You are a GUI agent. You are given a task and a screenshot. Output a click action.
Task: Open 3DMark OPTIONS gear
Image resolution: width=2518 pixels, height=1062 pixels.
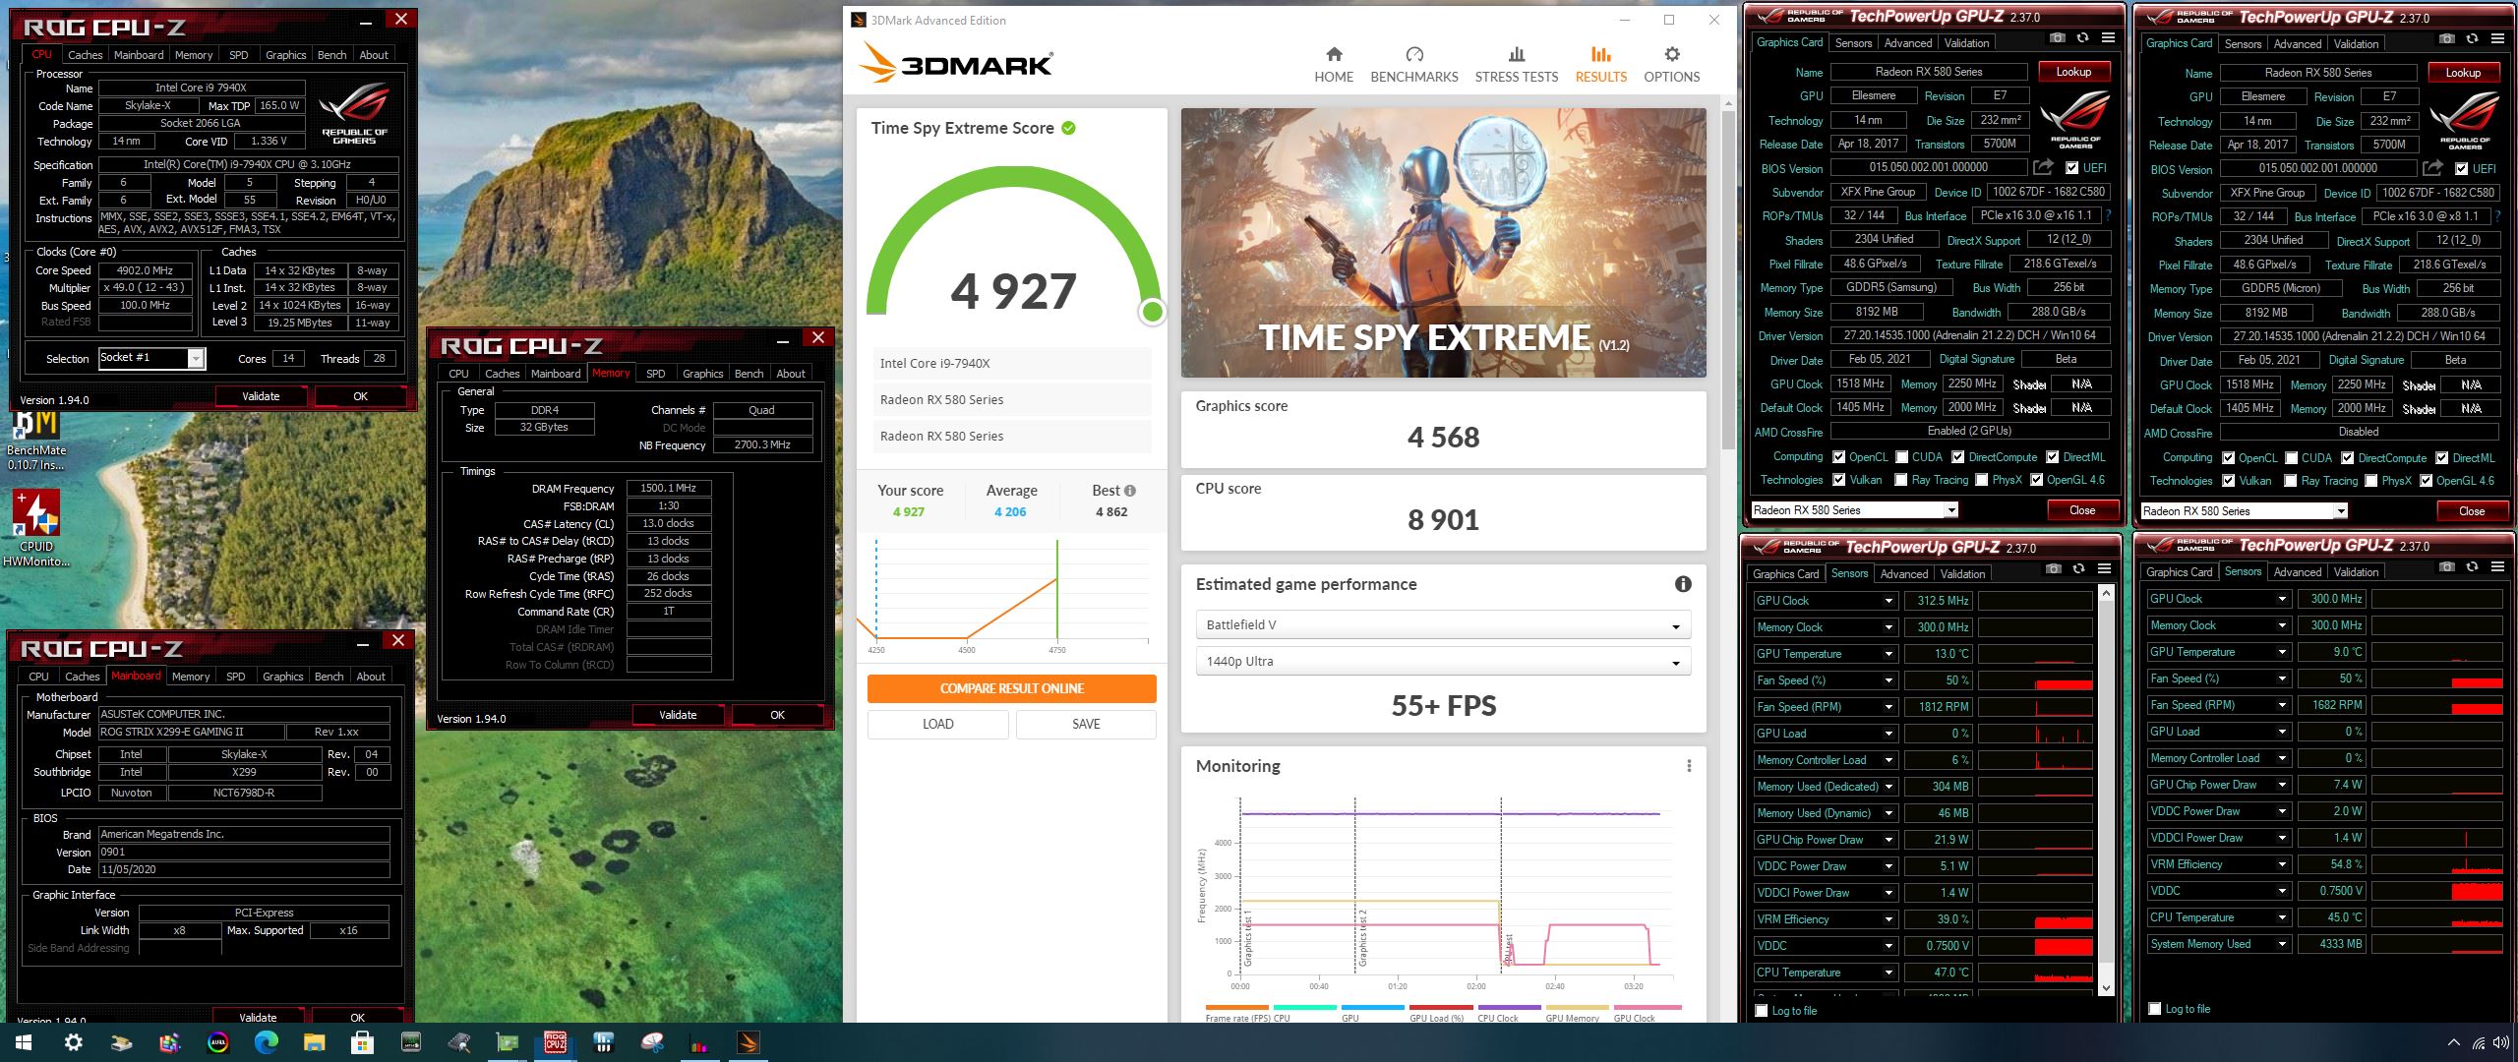click(x=1672, y=65)
